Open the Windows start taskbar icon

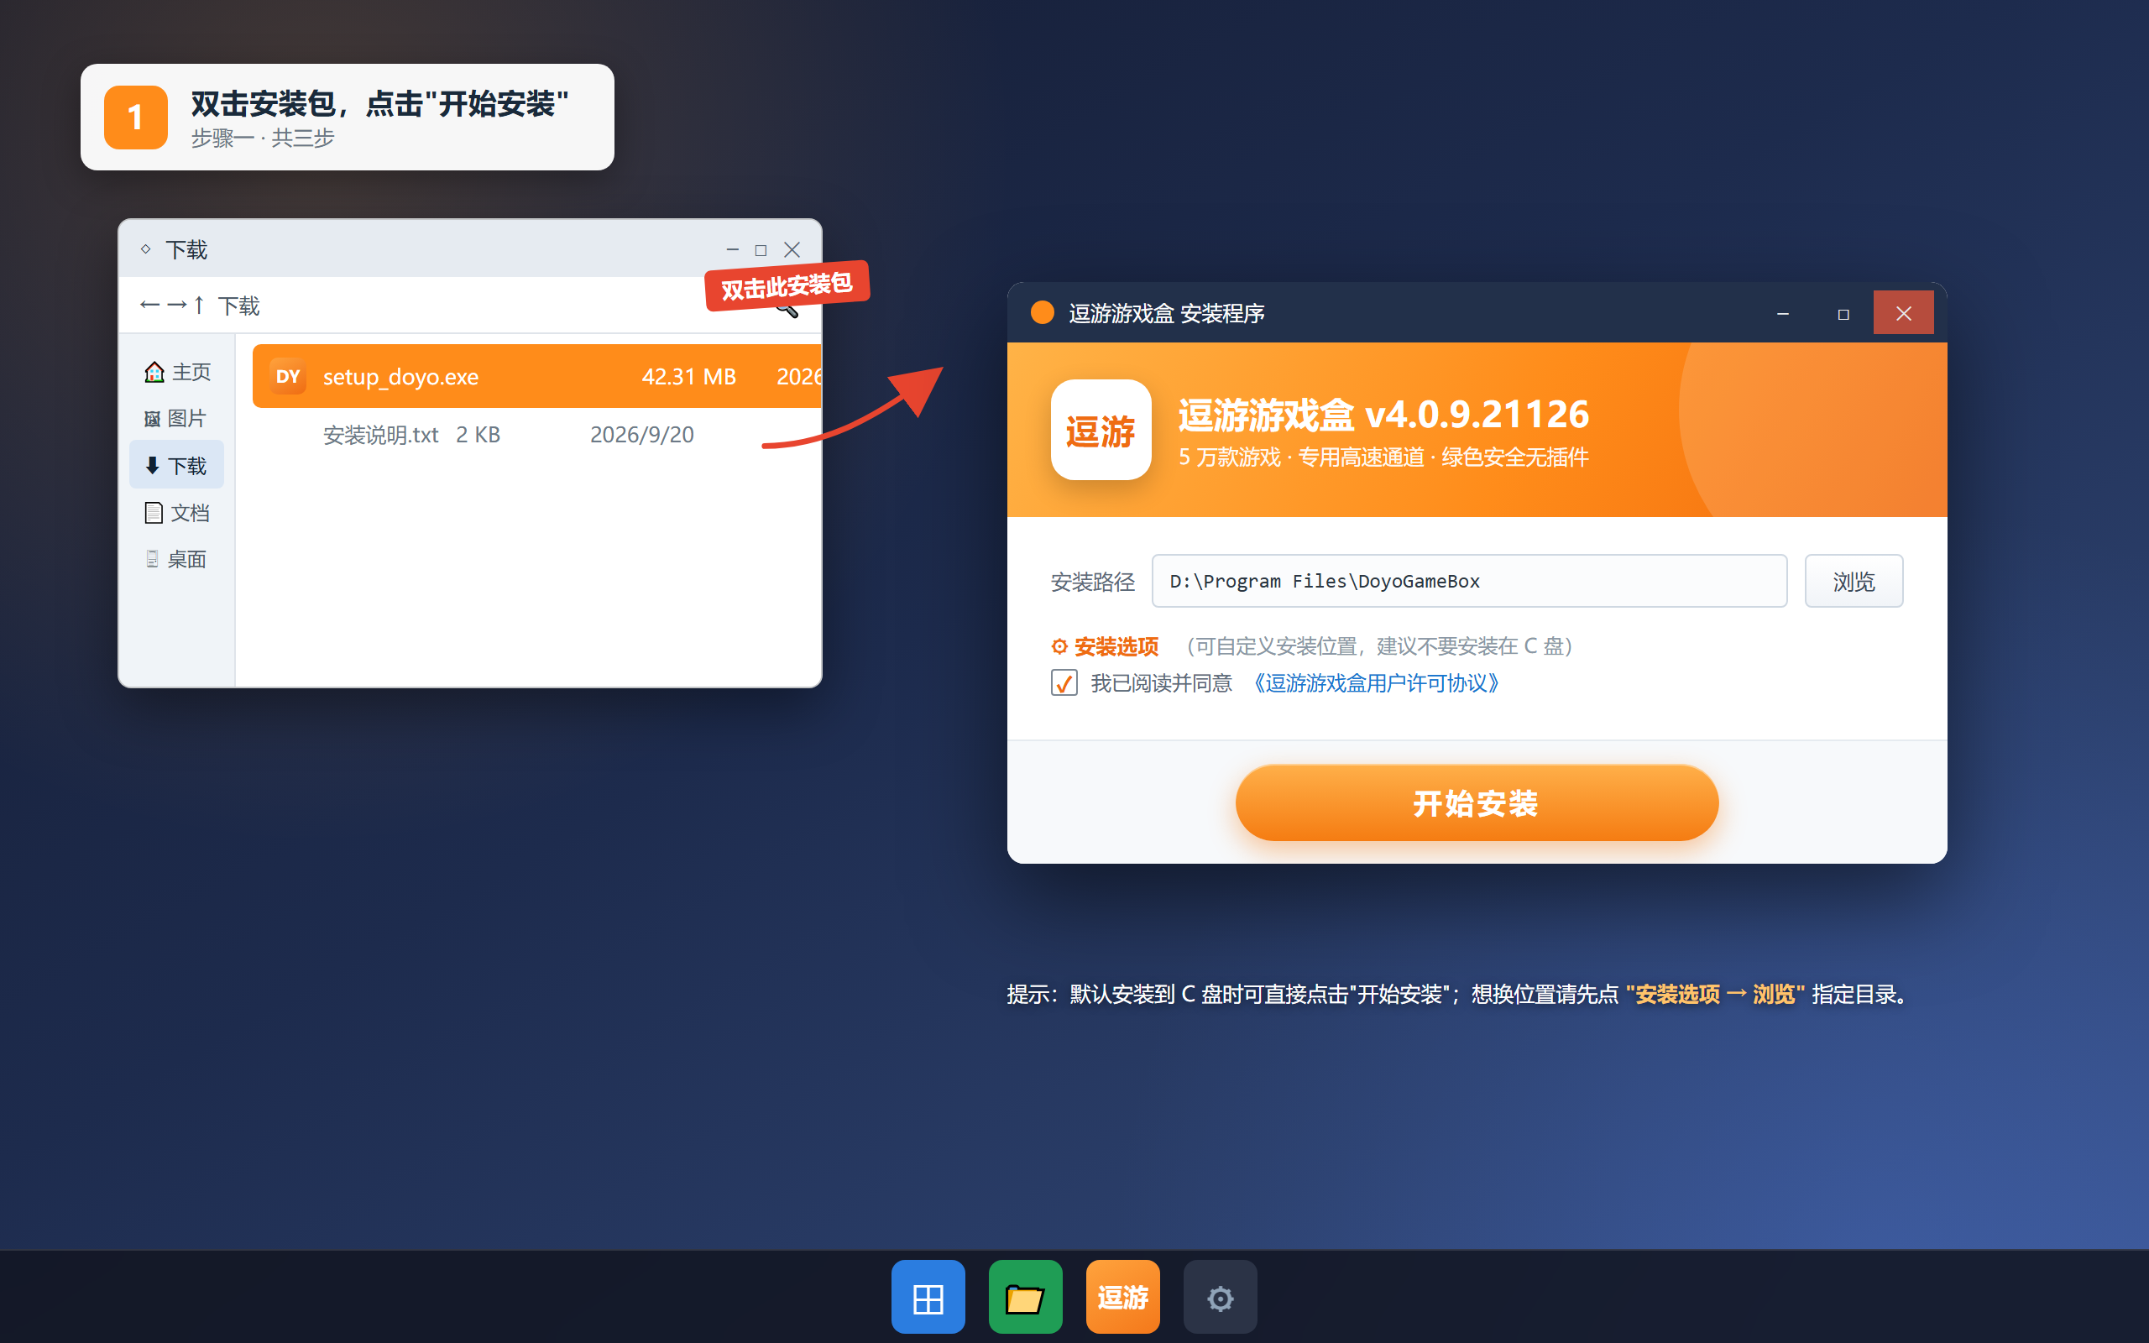pyautogui.click(x=928, y=1297)
